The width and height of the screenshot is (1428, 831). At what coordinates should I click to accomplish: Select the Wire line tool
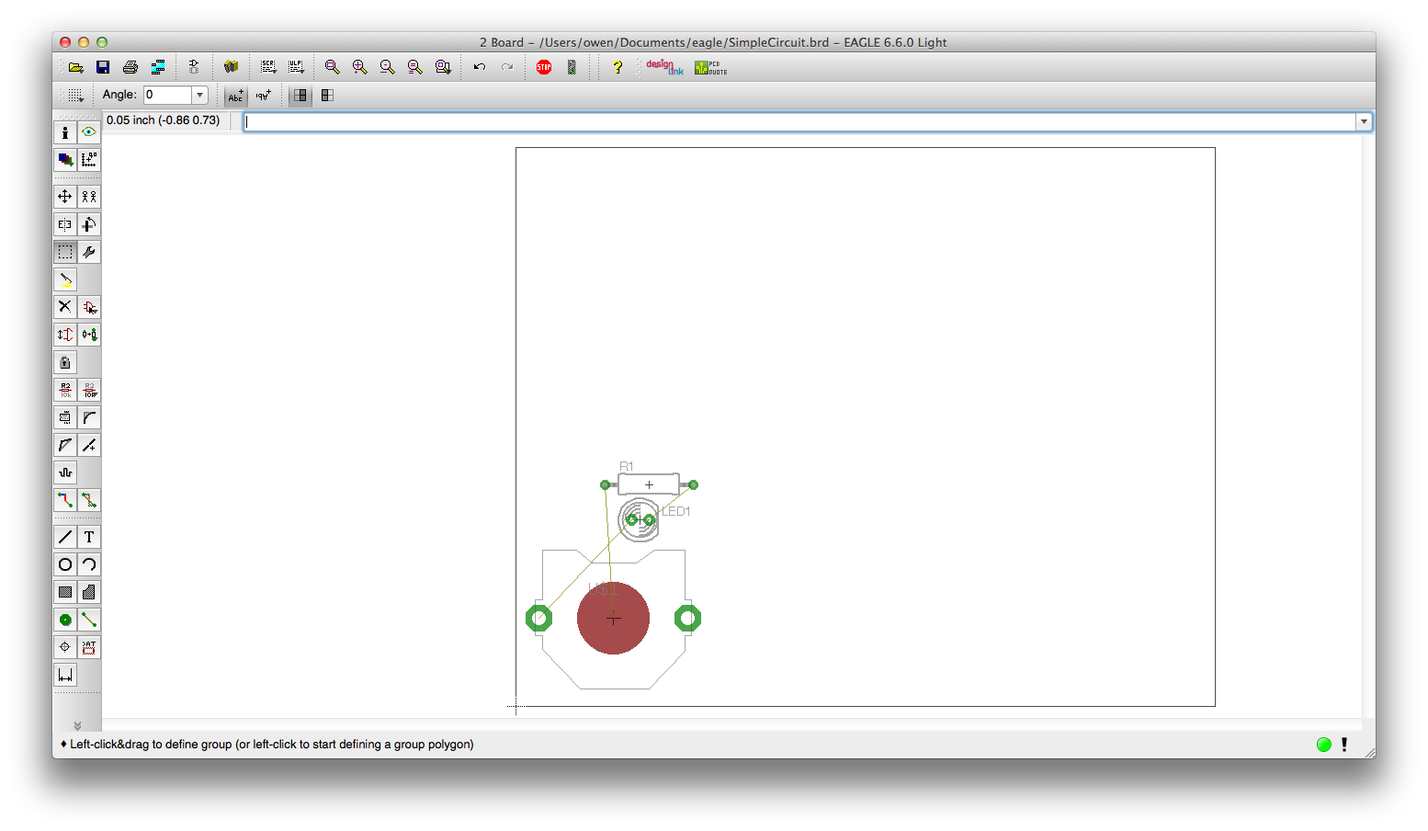65,537
